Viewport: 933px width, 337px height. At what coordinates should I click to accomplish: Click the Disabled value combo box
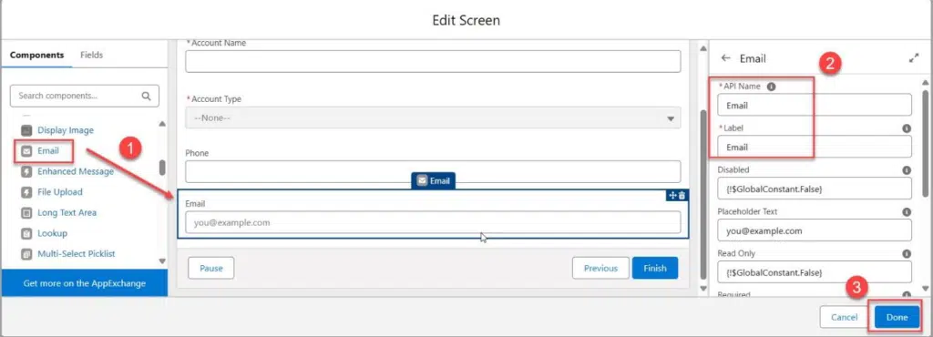[x=814, y=189]
